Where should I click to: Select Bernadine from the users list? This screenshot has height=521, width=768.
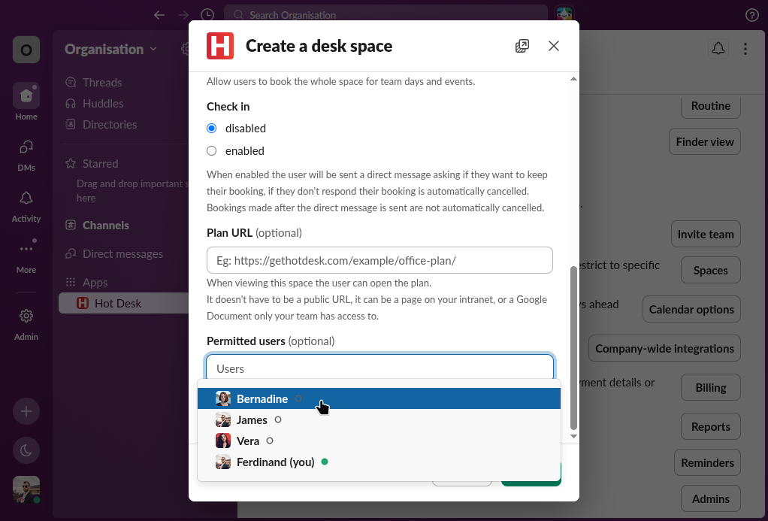[x=379, y=398]
